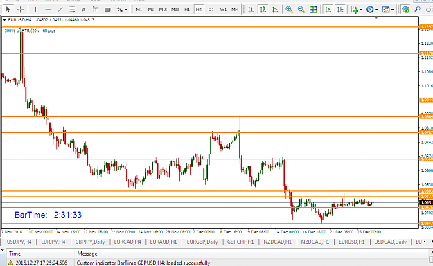Set timeframe to H4
Viewport: 433px width, 266px height.
click(x=199, y=10)
